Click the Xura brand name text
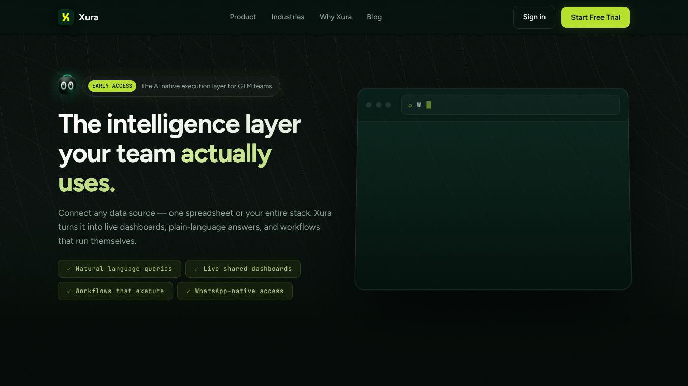Image resolution: width=688 pixels, height=386 pixels. click(x=89, y=17)
